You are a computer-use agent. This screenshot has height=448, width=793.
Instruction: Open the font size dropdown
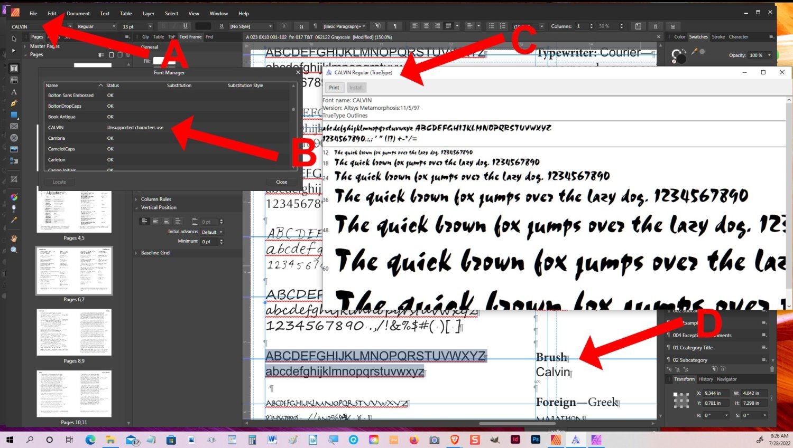[x=151, y=26]
